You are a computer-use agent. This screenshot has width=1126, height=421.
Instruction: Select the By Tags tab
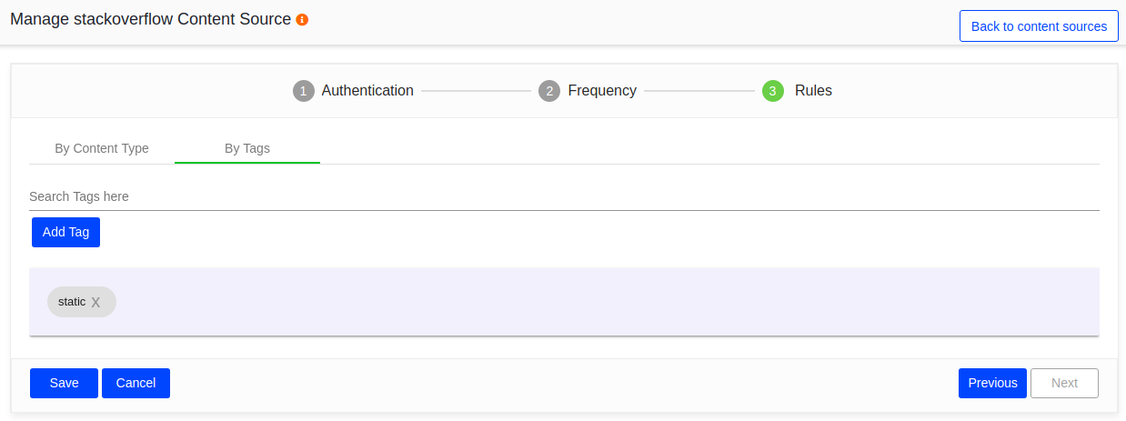point(247,148)
